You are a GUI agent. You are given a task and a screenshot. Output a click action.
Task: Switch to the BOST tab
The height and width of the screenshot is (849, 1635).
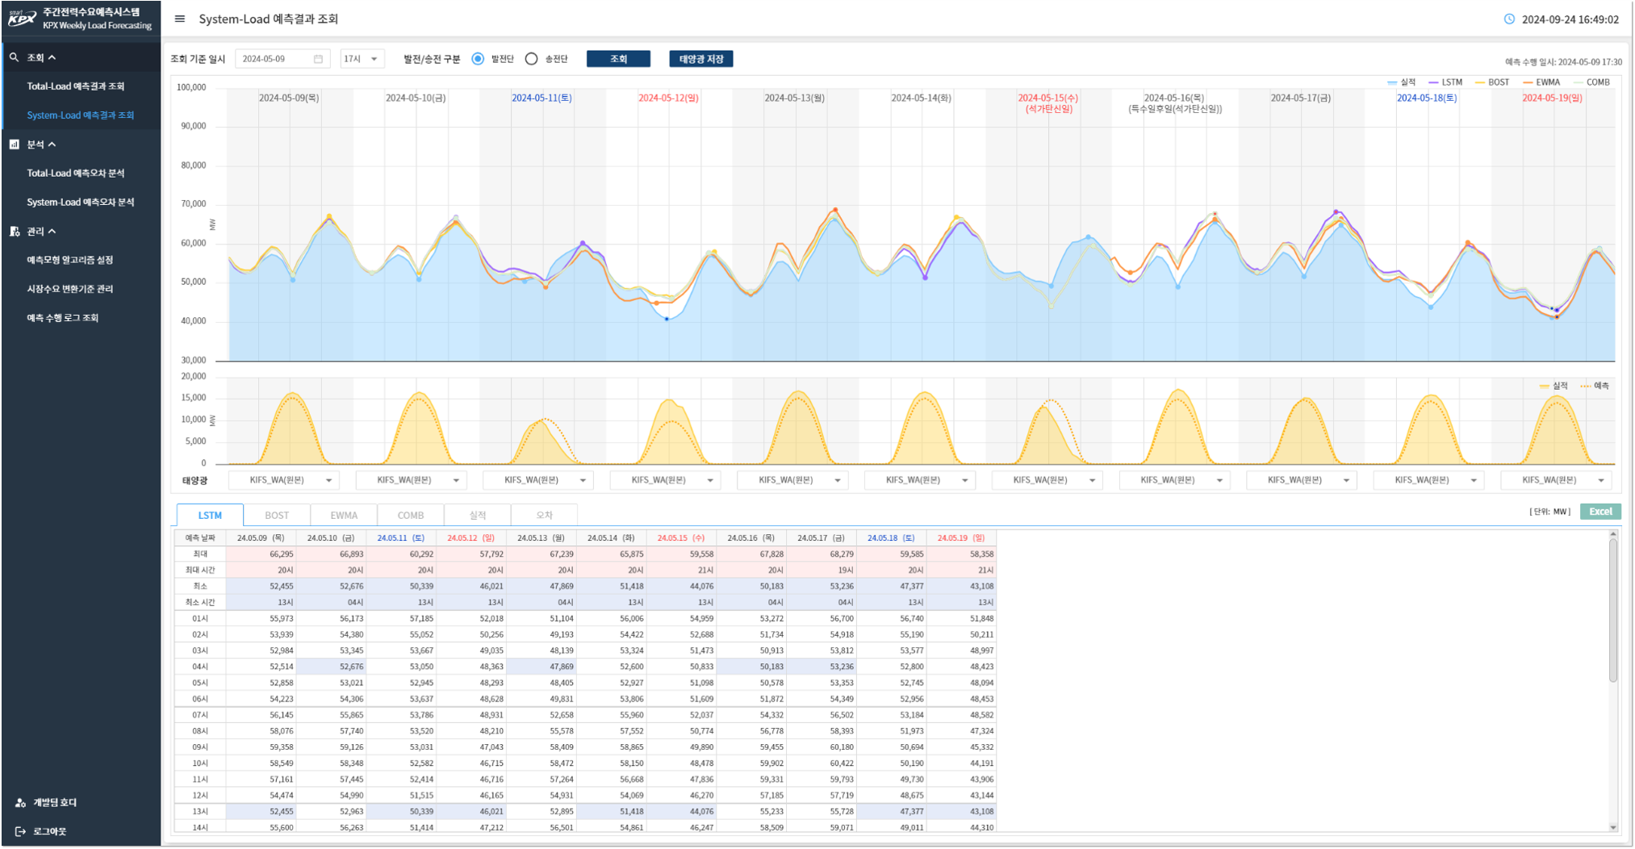pyautogui.click(x=277, y=515)
